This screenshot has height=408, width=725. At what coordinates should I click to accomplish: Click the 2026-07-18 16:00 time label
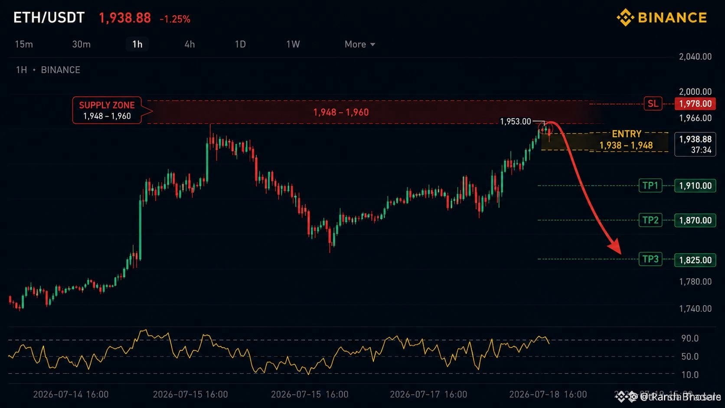(x=548, y=395)
